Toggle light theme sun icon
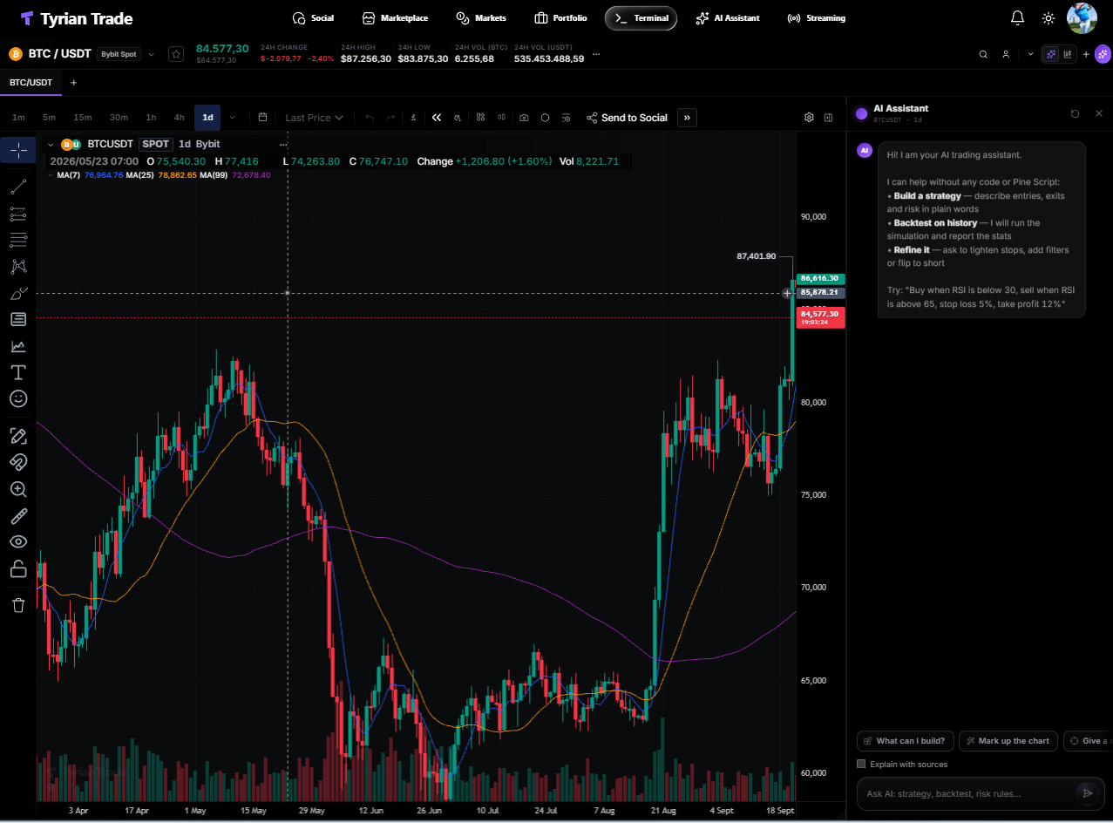This screenshot has width=1113, height=823. tap(1049, 17)
